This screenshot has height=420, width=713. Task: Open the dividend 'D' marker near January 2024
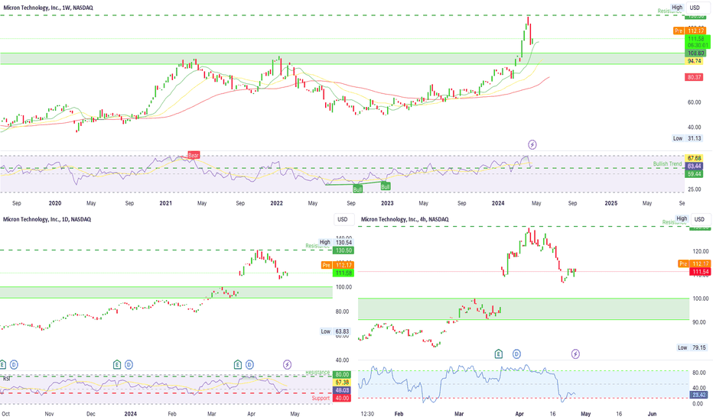pyautogui.click(x=129, y=364)
